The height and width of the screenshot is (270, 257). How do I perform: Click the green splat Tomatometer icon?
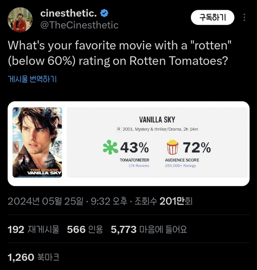coord(110,148)
